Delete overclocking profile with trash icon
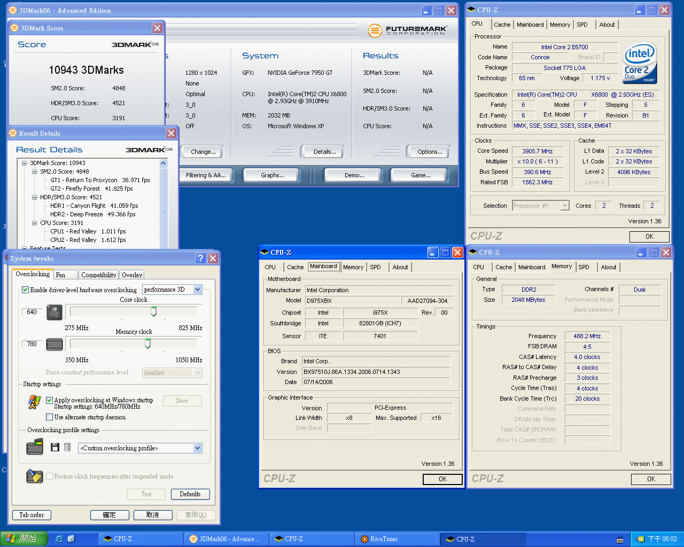Screen dimensions: 684x547 click(67, 447)
